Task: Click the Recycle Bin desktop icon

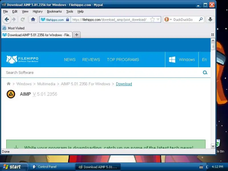Action: tap(220, 146)
